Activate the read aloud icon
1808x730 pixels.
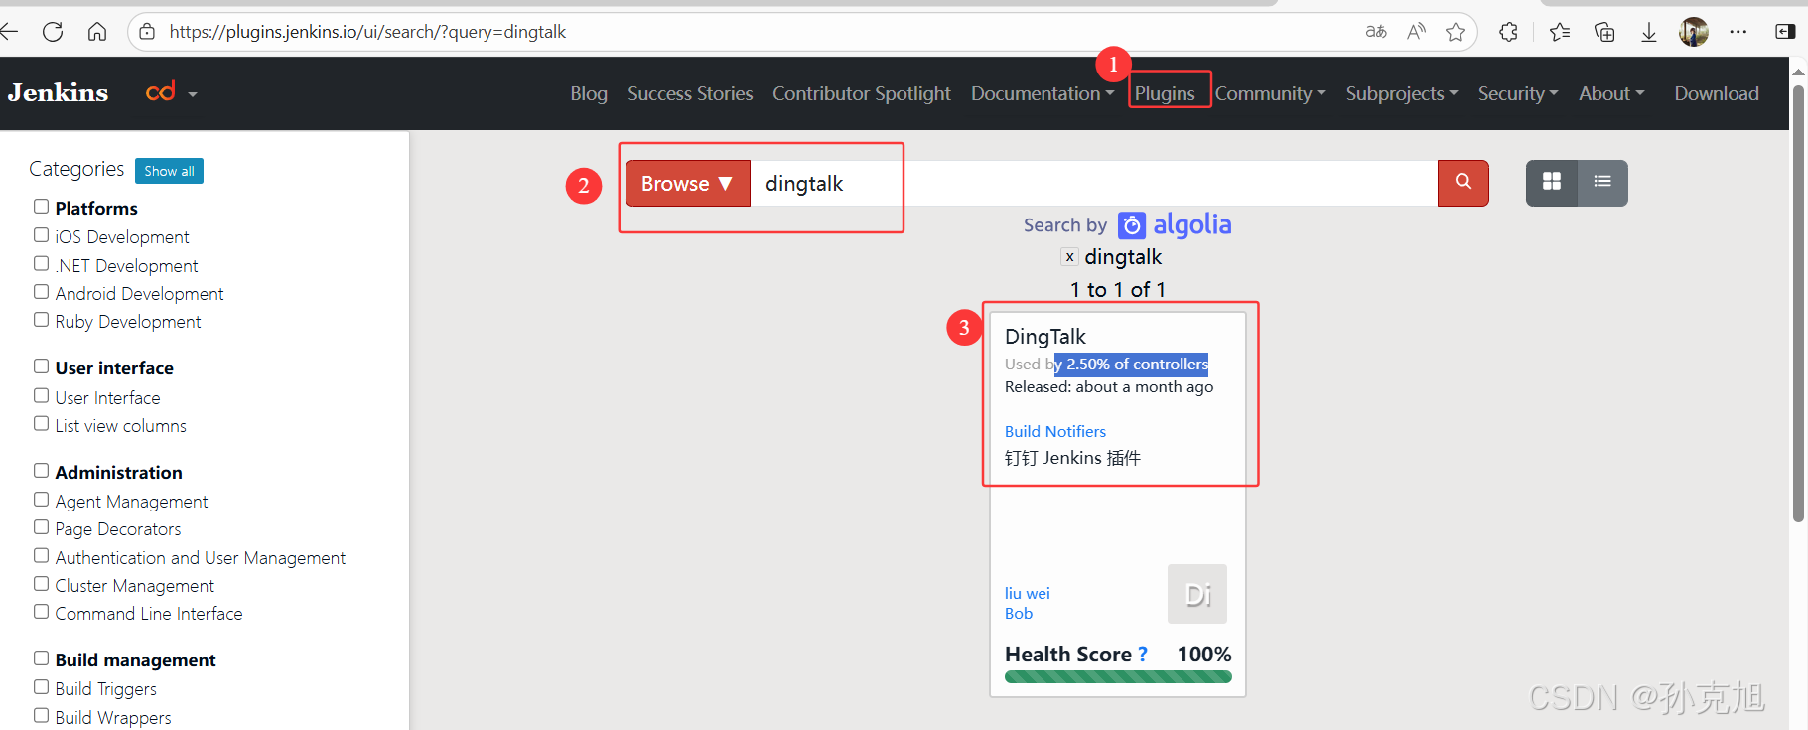pyautogui.click(x=1416, y=32)
